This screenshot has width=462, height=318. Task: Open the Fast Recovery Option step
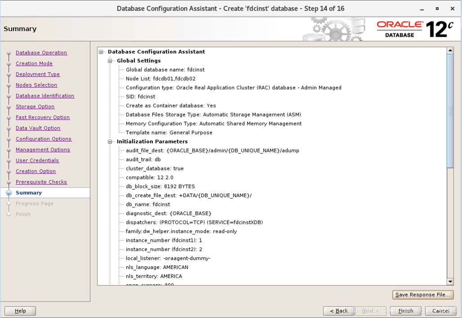43,117
